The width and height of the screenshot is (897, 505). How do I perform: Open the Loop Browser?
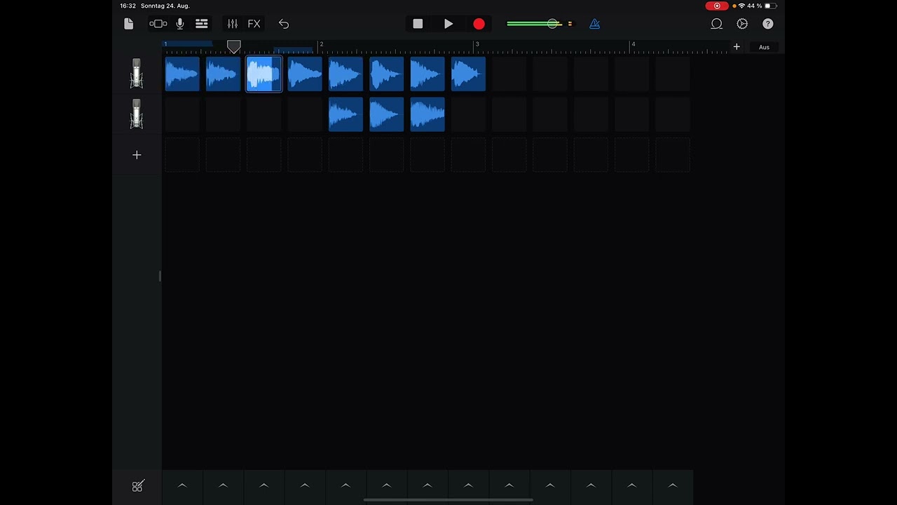click(x=716, y=24)
